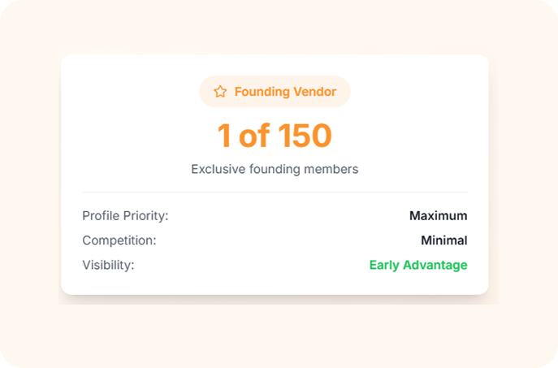
Task: Click the large orange number 150
Action: click(x=305, y=136)
